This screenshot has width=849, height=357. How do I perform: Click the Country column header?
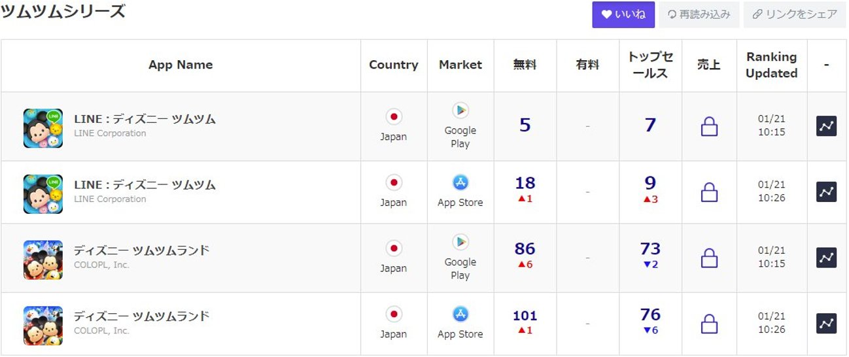[394, 65]
